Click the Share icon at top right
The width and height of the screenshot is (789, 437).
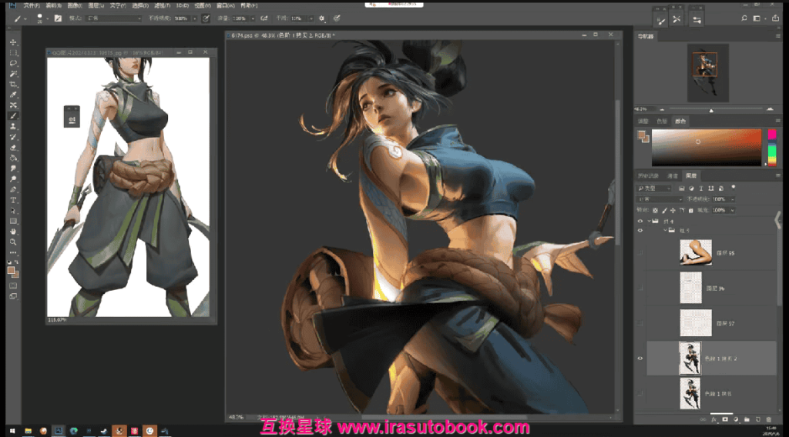(775, 18)
